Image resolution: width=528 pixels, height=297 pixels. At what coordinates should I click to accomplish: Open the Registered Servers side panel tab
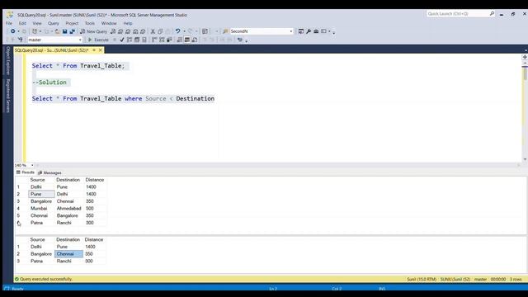pyautogui.click(x=8, y=96)
